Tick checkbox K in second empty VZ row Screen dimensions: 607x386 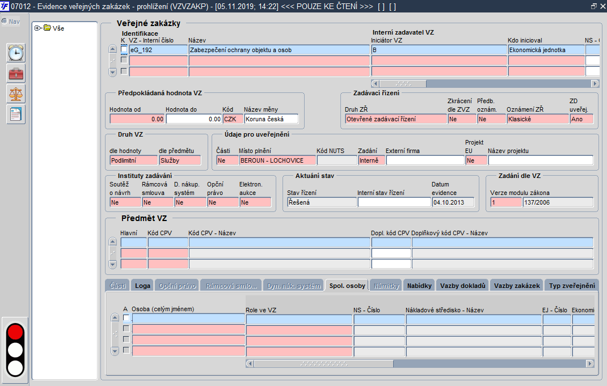pos(124,60)
